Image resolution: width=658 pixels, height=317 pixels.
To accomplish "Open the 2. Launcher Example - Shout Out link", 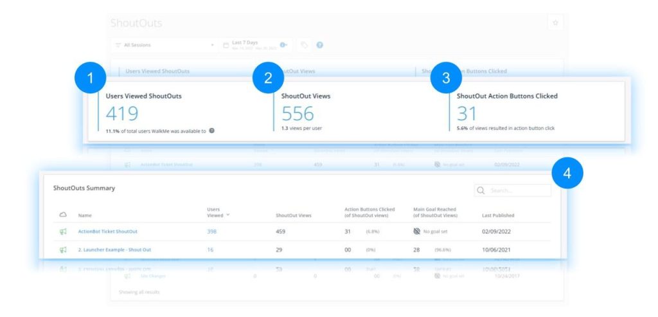I will click(114, 249).
